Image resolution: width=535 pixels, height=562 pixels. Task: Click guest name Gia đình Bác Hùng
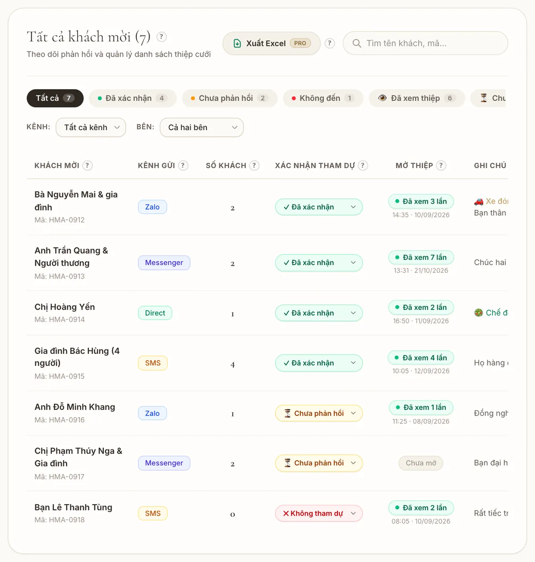pos(77,357)
